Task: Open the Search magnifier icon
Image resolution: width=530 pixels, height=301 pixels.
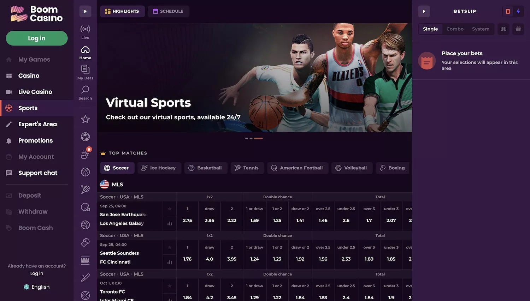Action: pyautogui.click(x=85, y=92)
